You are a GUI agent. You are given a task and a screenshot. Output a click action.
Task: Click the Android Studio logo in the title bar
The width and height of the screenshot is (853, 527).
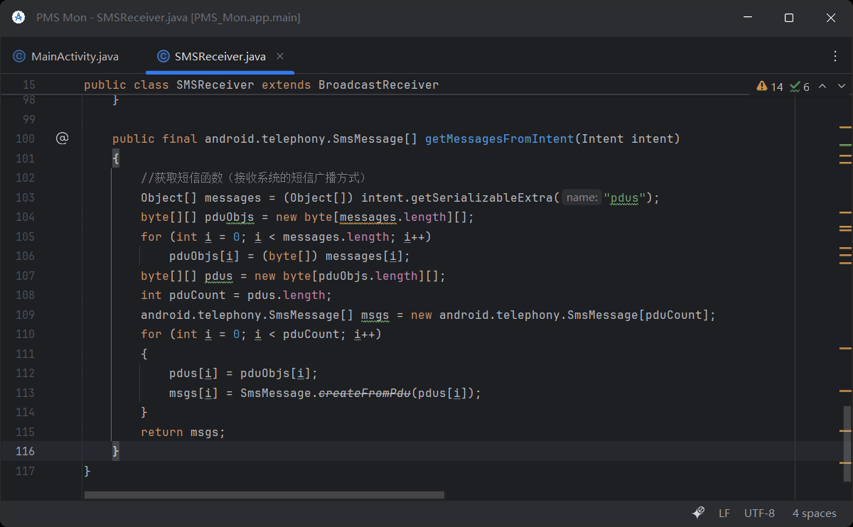(x=18, y=18)
